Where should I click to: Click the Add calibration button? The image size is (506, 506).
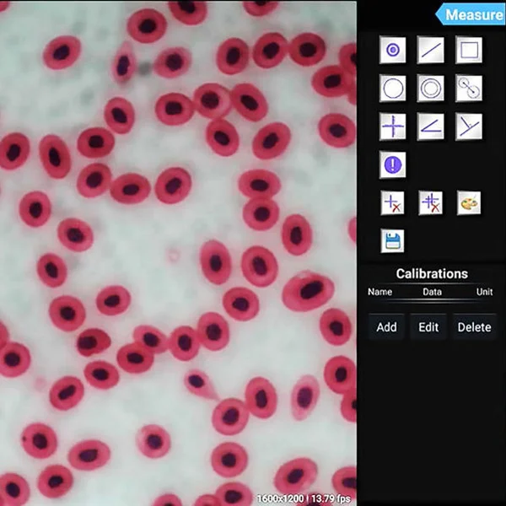pyautogui.click(x=386, y=327)
